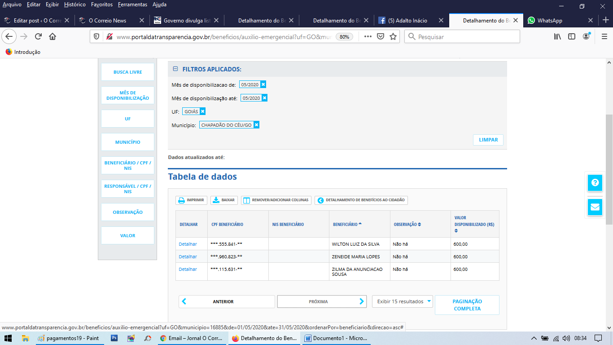Open the BUSCA LIVRE filter
Image resolution: width=613 pixels, height=345 pixels.
tap(127, 72)
